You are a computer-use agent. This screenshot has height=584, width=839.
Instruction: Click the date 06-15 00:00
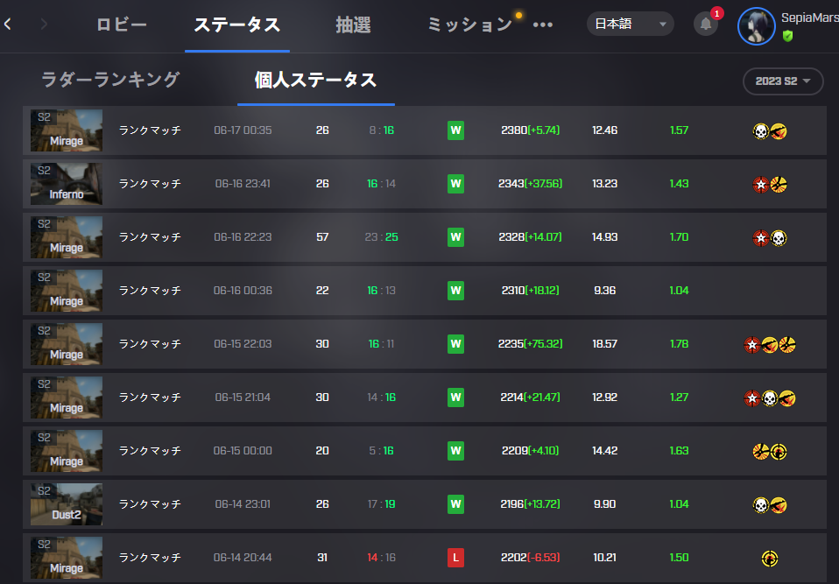(243, 451)
